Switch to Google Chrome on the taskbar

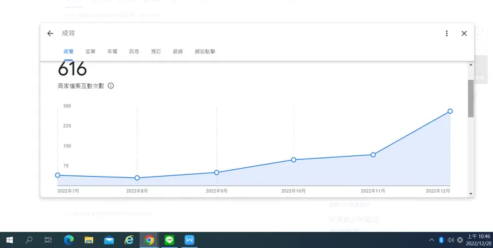(149, 240)
